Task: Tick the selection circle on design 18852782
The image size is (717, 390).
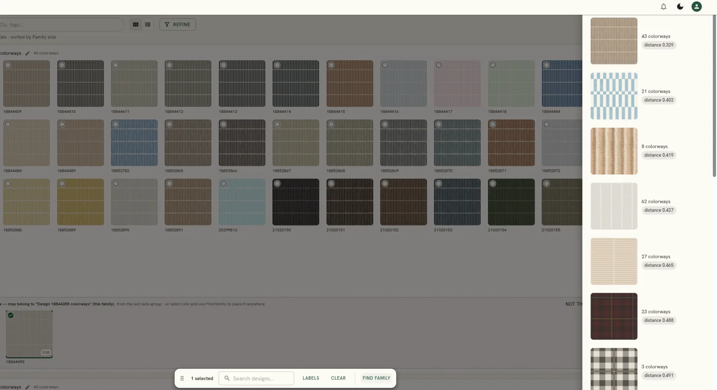Action: [x=116, y=124]
